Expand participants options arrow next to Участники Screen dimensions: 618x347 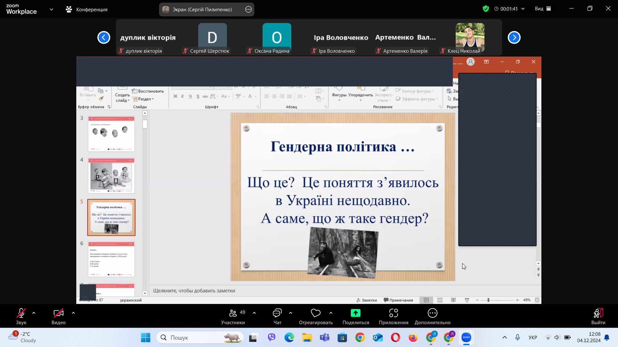[x=254, y=313]
